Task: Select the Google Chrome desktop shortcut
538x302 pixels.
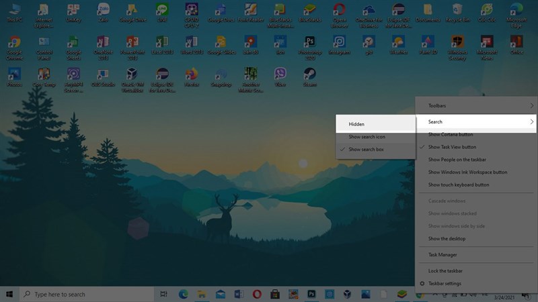Action: click(x=14, y=48)
